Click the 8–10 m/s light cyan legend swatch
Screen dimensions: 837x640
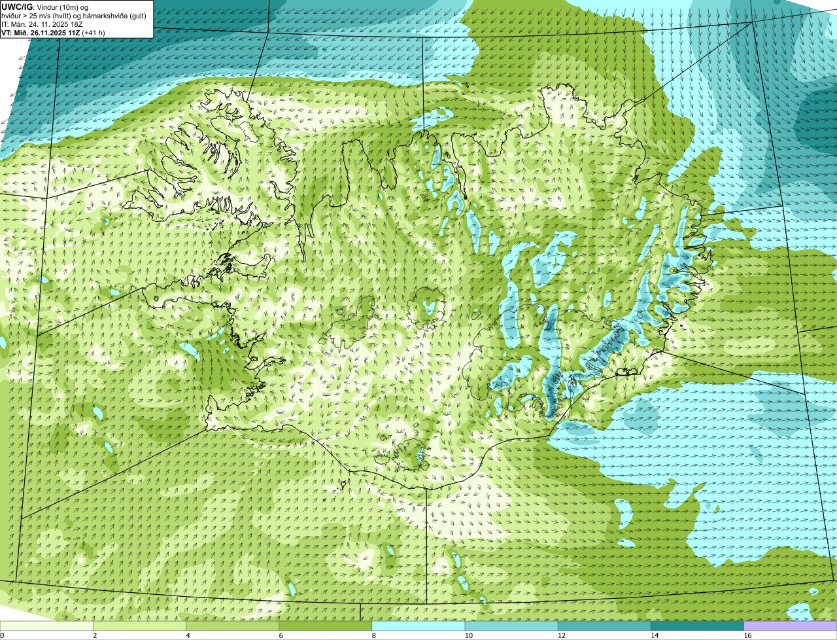(x=418, y=626)
